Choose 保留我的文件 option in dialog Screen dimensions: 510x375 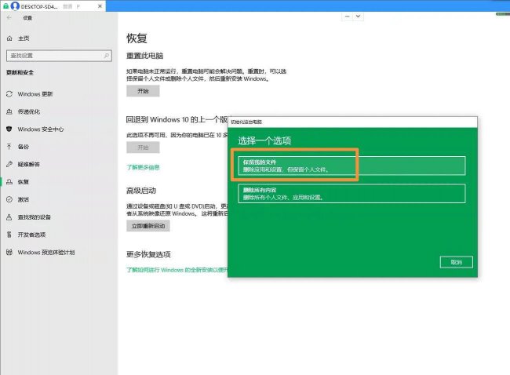352,166
